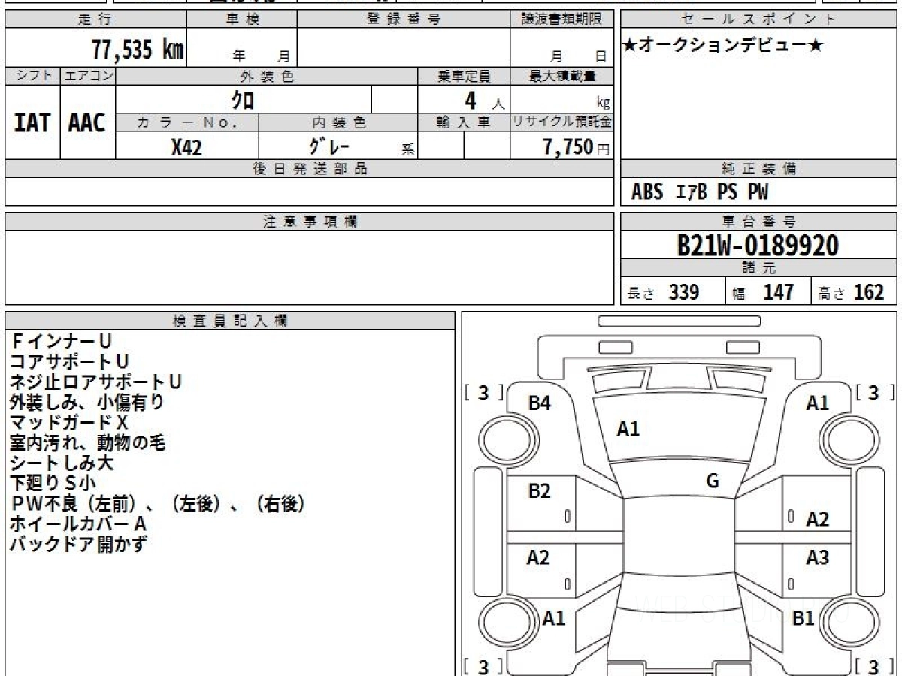Click the 譲渡書類期限 header
902x676 pixels.
pyautogui.click(x=561, y=20)
